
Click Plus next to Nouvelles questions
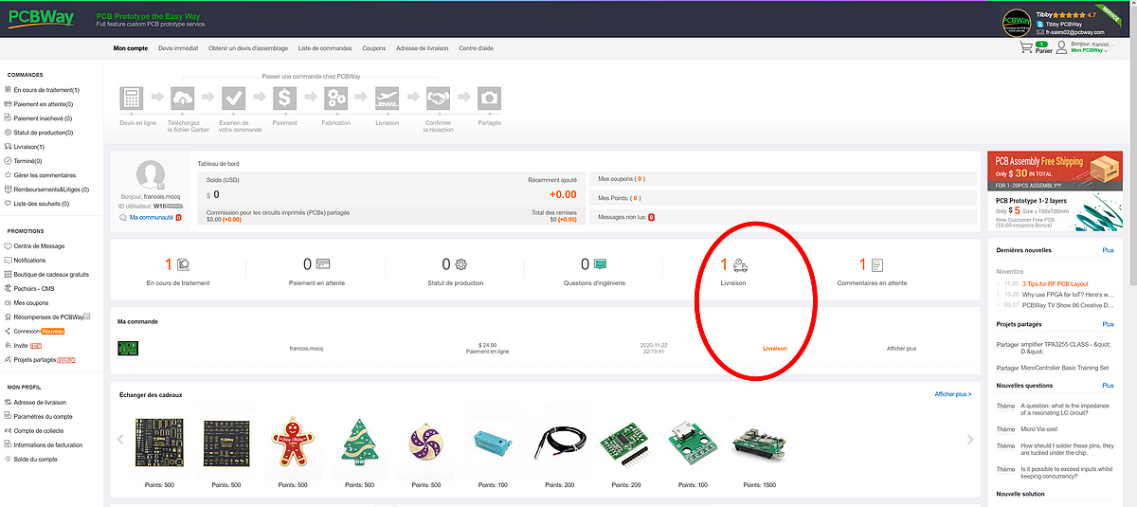click(1108, 386)
